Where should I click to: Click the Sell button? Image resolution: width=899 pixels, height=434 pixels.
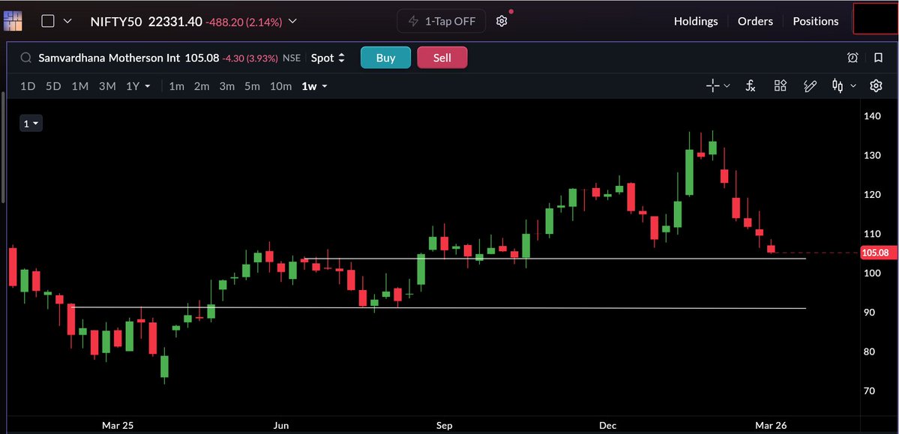442,58
